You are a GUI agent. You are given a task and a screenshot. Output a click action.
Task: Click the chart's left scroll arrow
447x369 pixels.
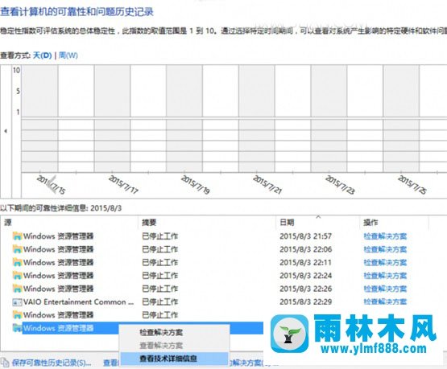6,131
